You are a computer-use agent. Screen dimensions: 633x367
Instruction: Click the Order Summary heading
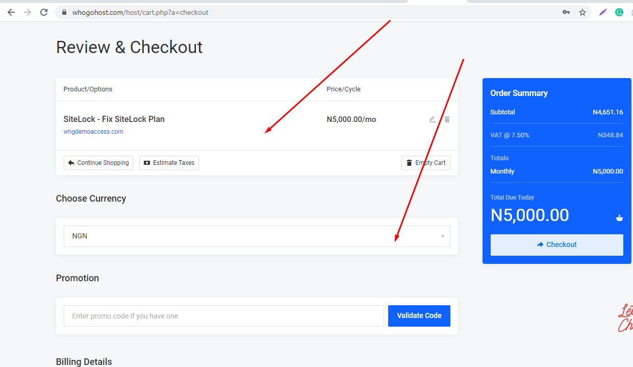tap(519, 93)
